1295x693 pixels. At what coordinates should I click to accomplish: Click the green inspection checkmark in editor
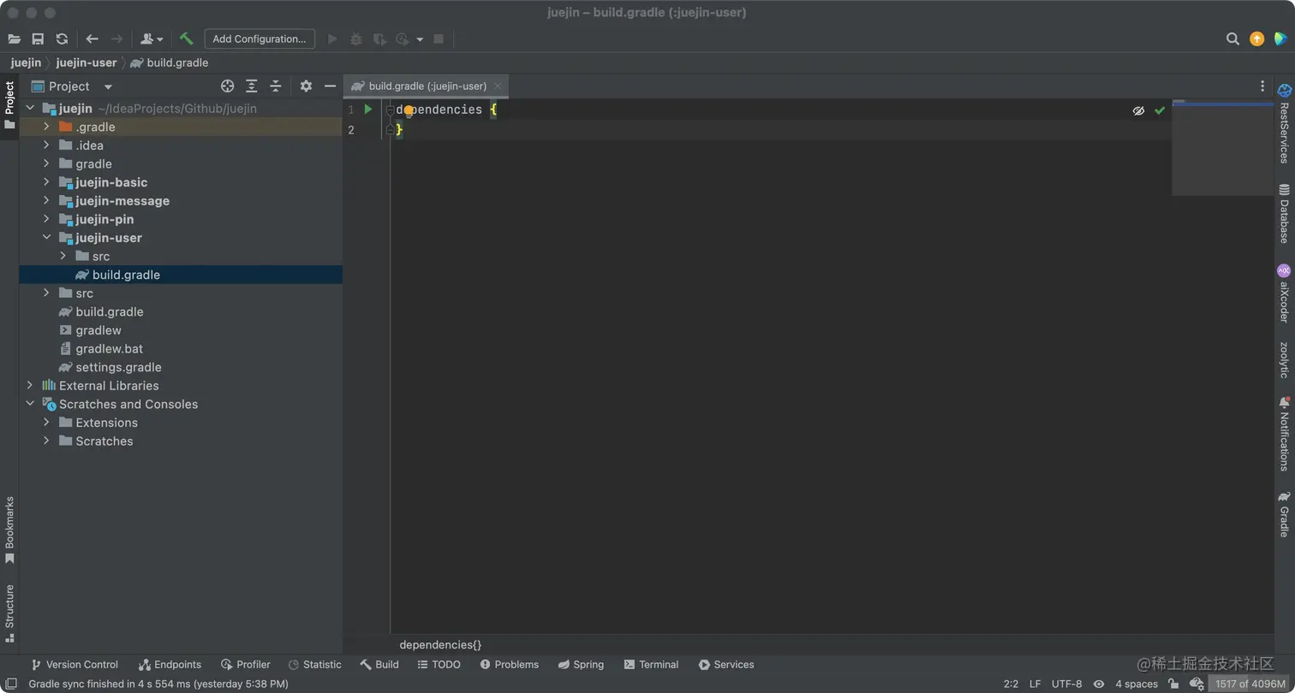tap(1160, 110)
